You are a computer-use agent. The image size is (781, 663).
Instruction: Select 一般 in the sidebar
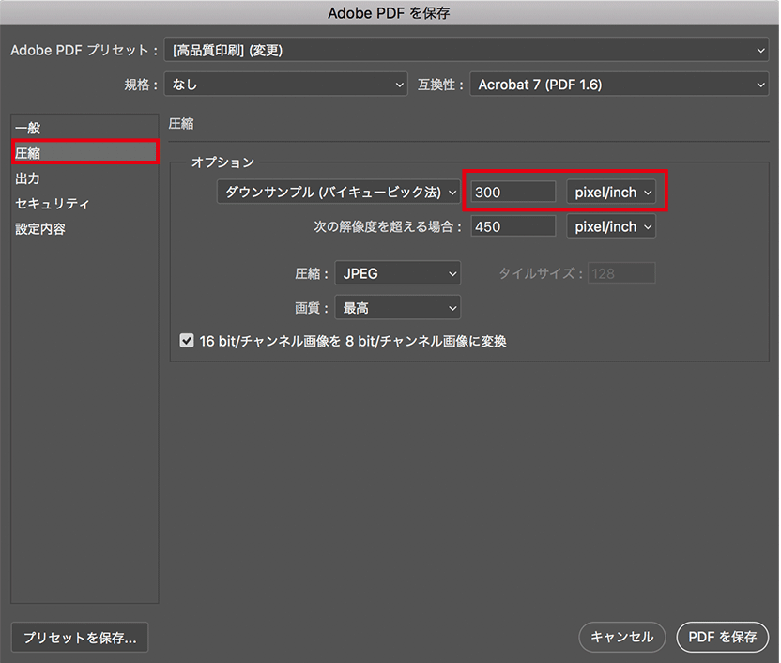[x=28, y=128]
